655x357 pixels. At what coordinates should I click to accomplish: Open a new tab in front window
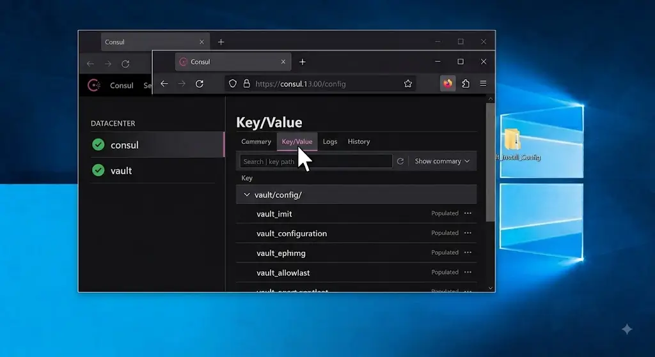(303, 62)
